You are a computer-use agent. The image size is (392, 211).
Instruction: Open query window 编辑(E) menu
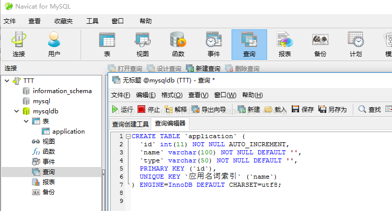(x=146, y=95)
